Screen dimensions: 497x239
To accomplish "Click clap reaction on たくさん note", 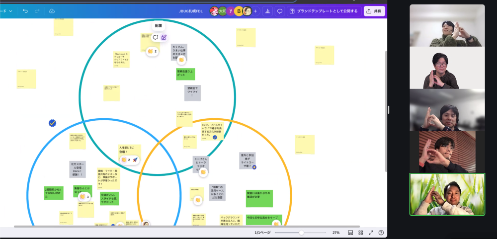I will pyautogui.click(x=181, y=60).
